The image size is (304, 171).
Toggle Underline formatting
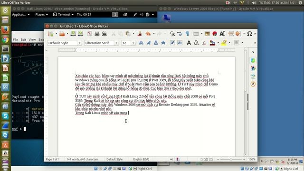(x=156, y=43)
